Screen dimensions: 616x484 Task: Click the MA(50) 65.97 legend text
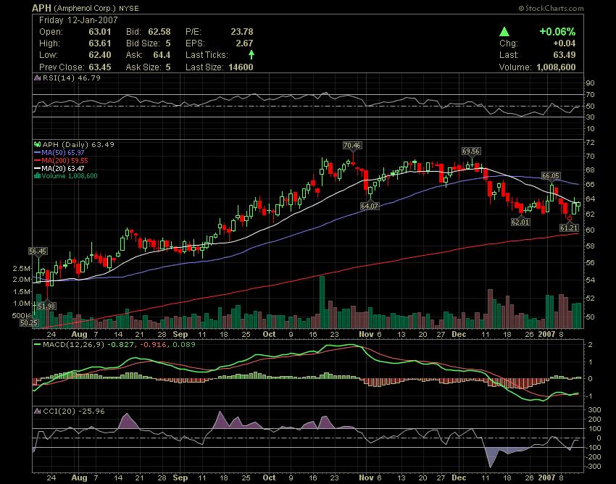coord(63,152)
